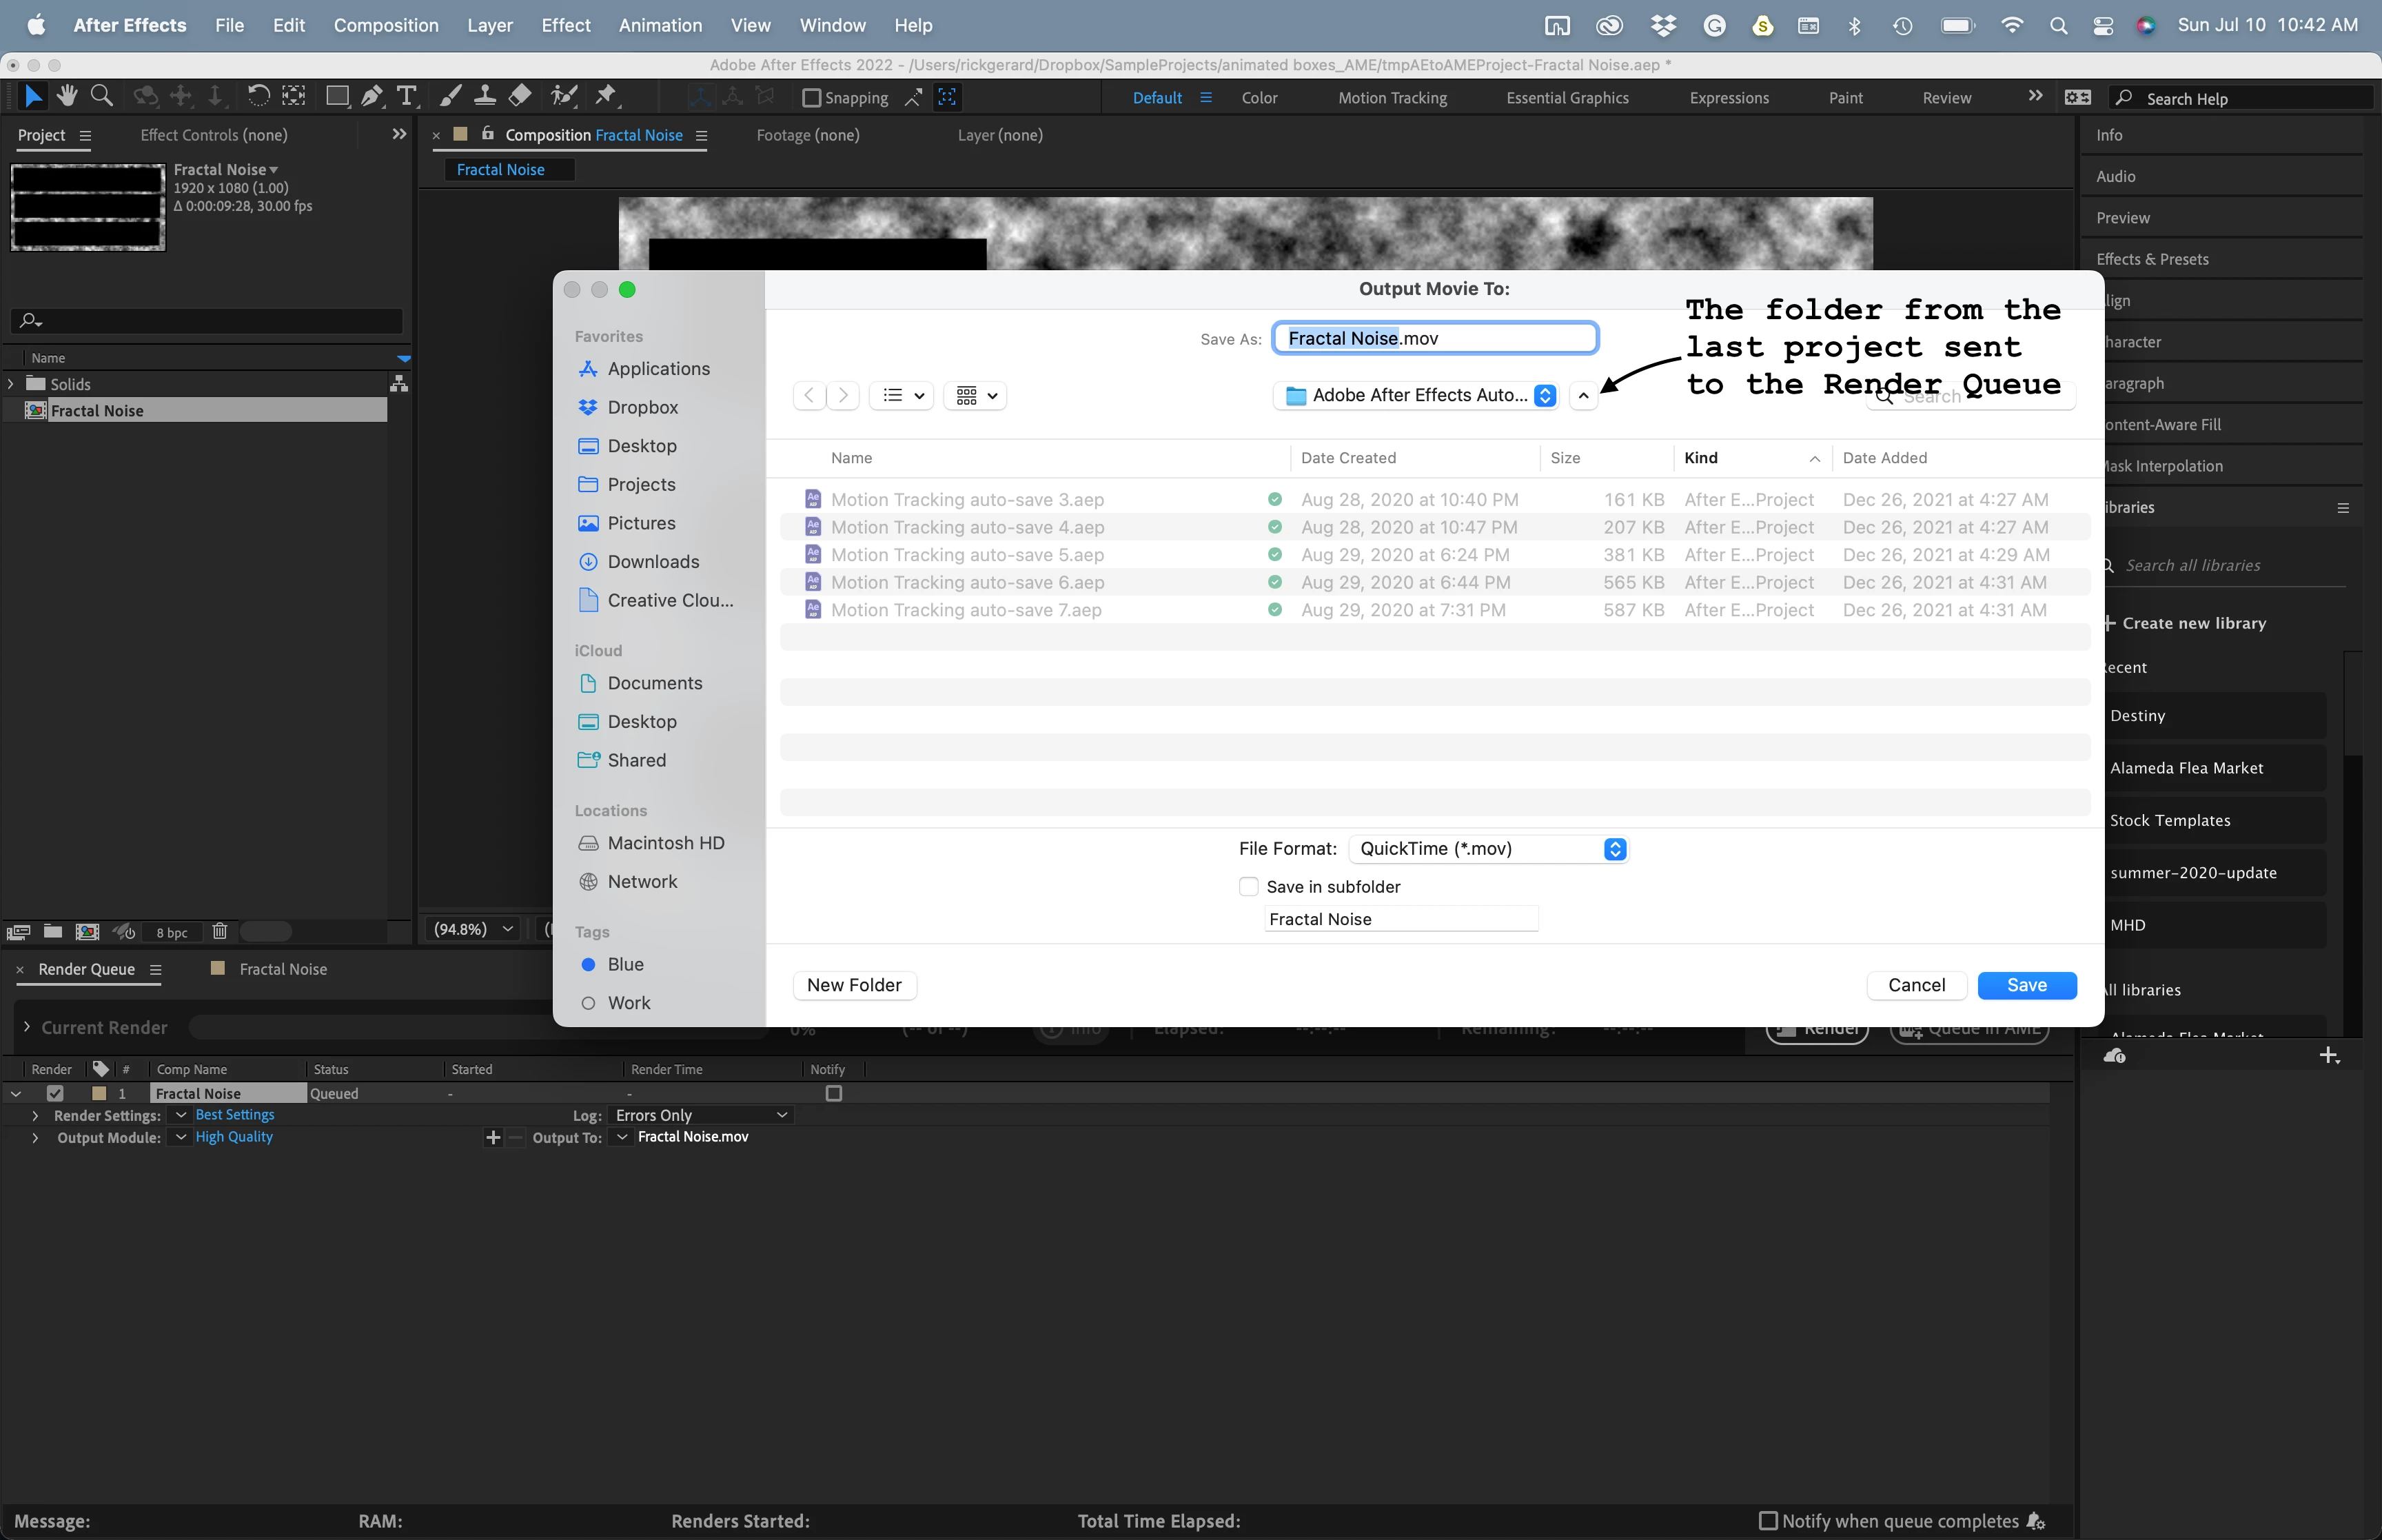Viewport: 2382px width, 1540px height.
Task: Select the Brush tool
Action: (x=451, y=96)
